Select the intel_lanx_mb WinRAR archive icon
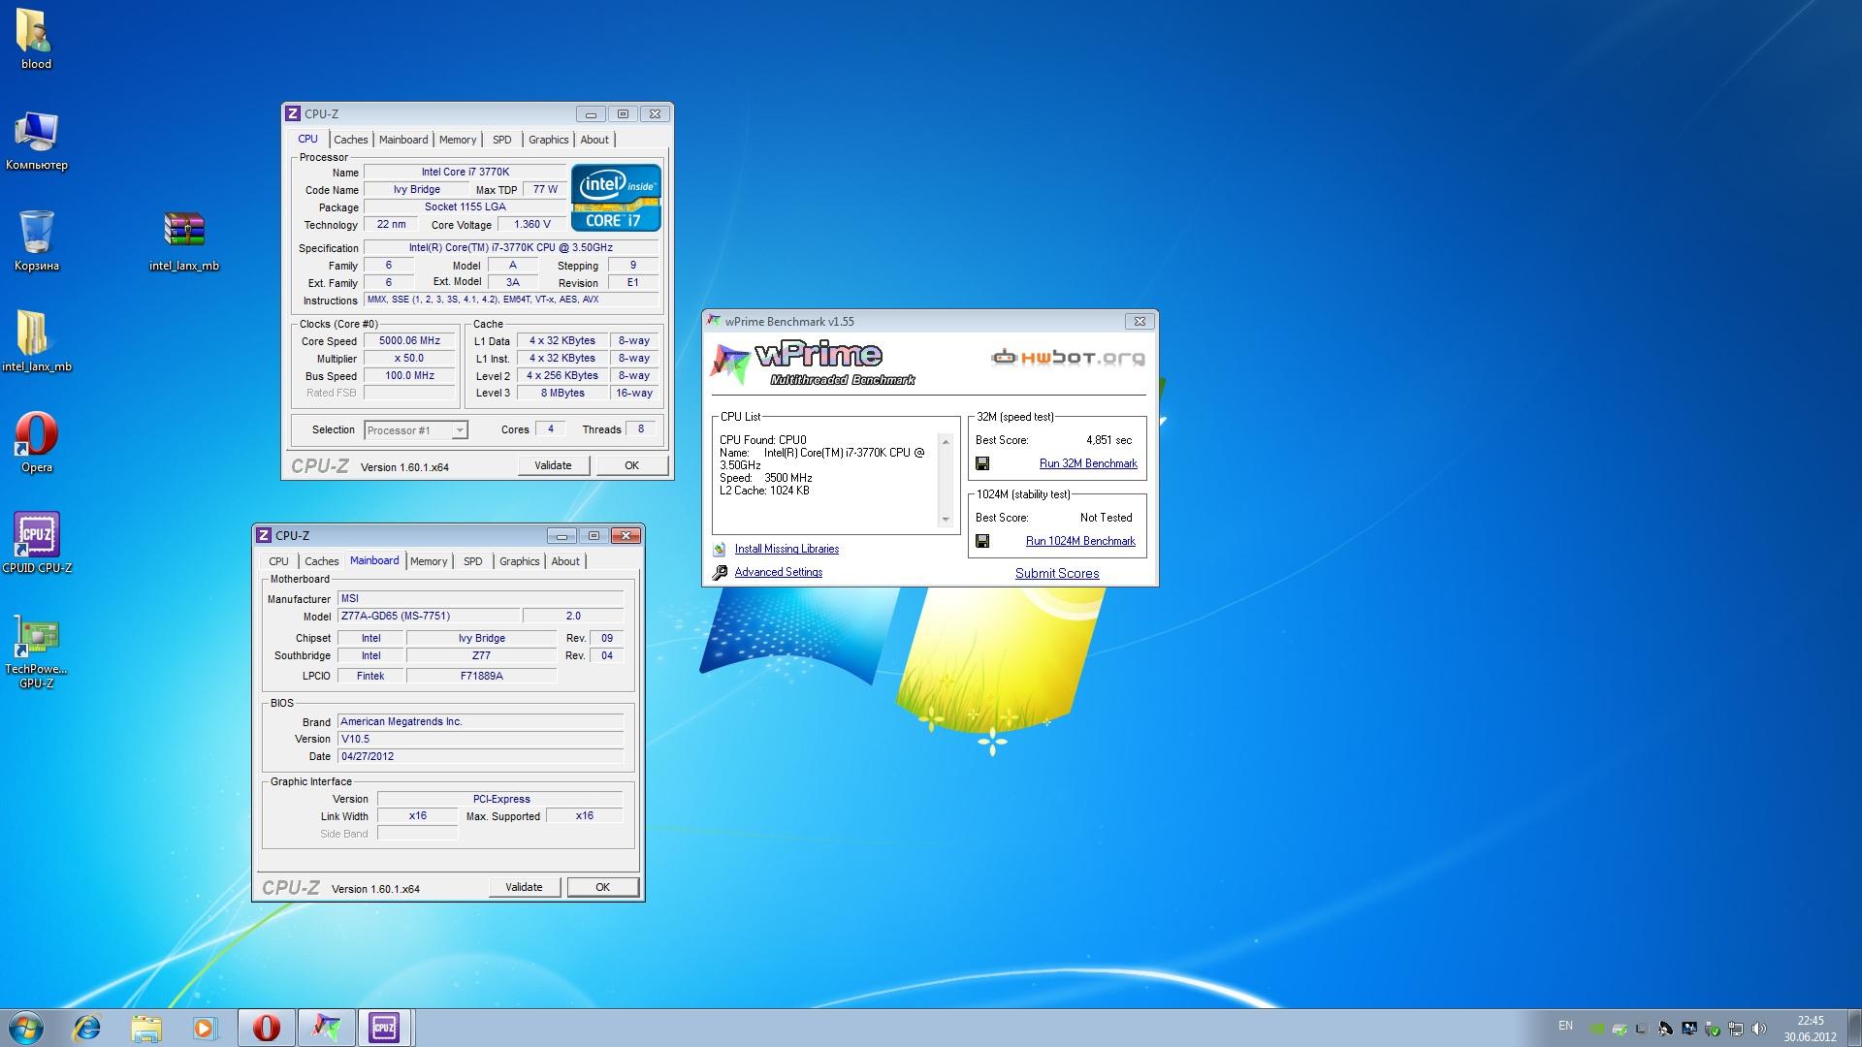1862x1047 pixels. 184,241
